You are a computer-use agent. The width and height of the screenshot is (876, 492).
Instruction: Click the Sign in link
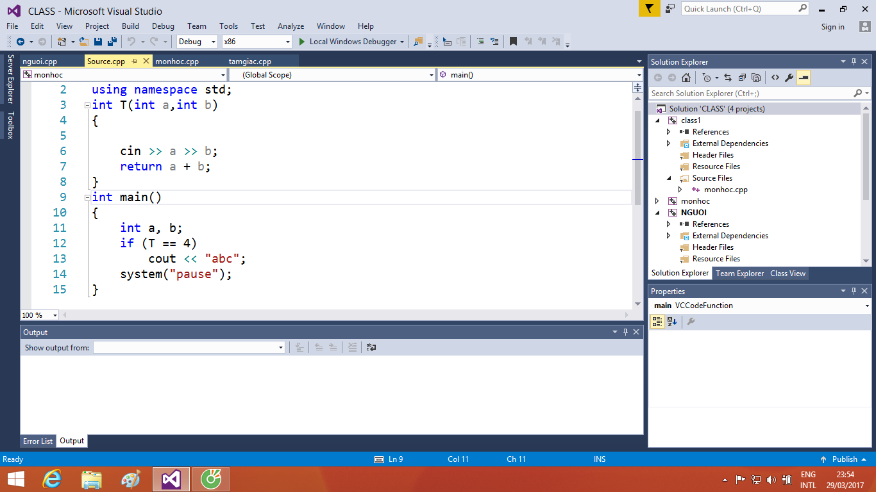pos(832,27)
